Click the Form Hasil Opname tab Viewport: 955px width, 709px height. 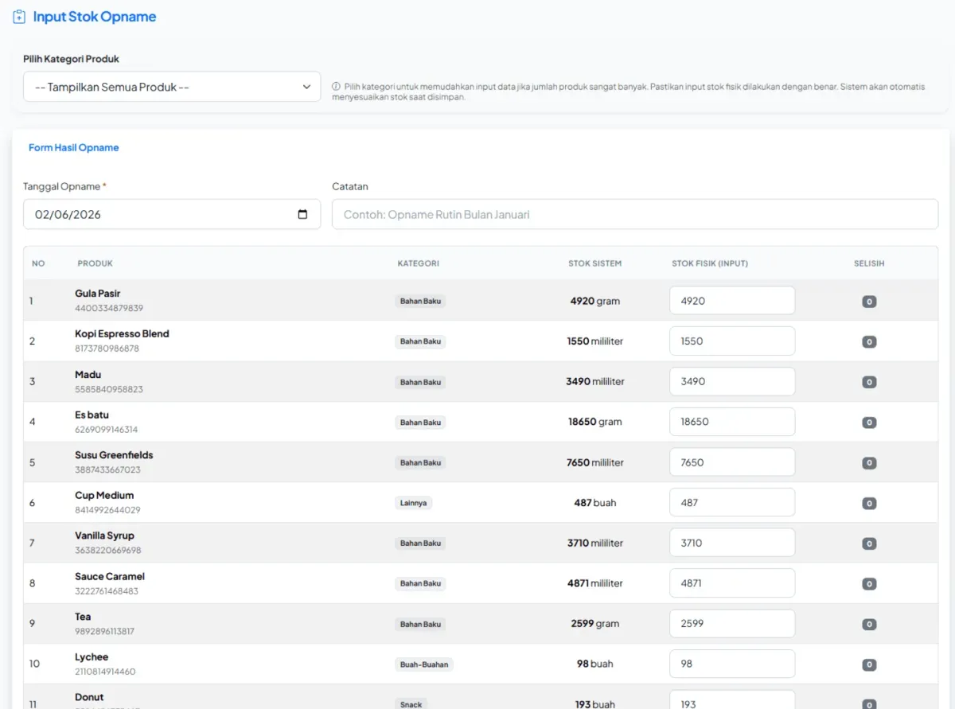point(73,147)
